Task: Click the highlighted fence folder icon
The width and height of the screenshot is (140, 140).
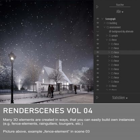Action: (x=112, y=52)
